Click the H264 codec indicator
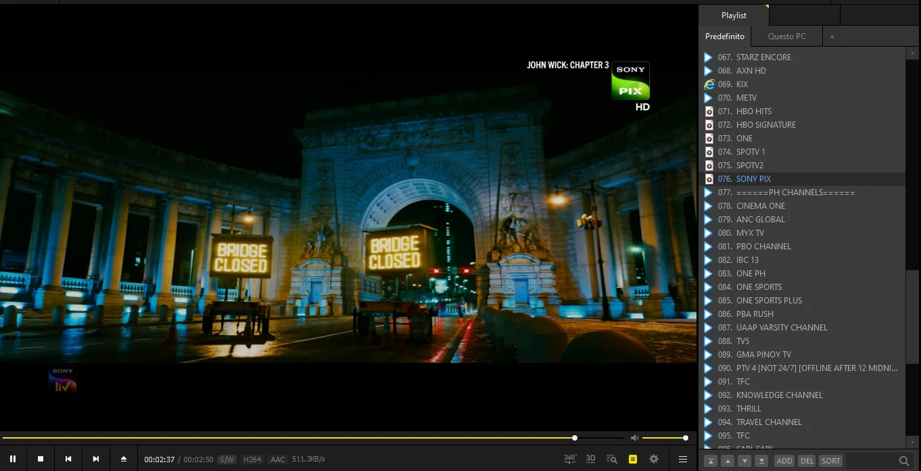921x471 pixels. (252, 460)
